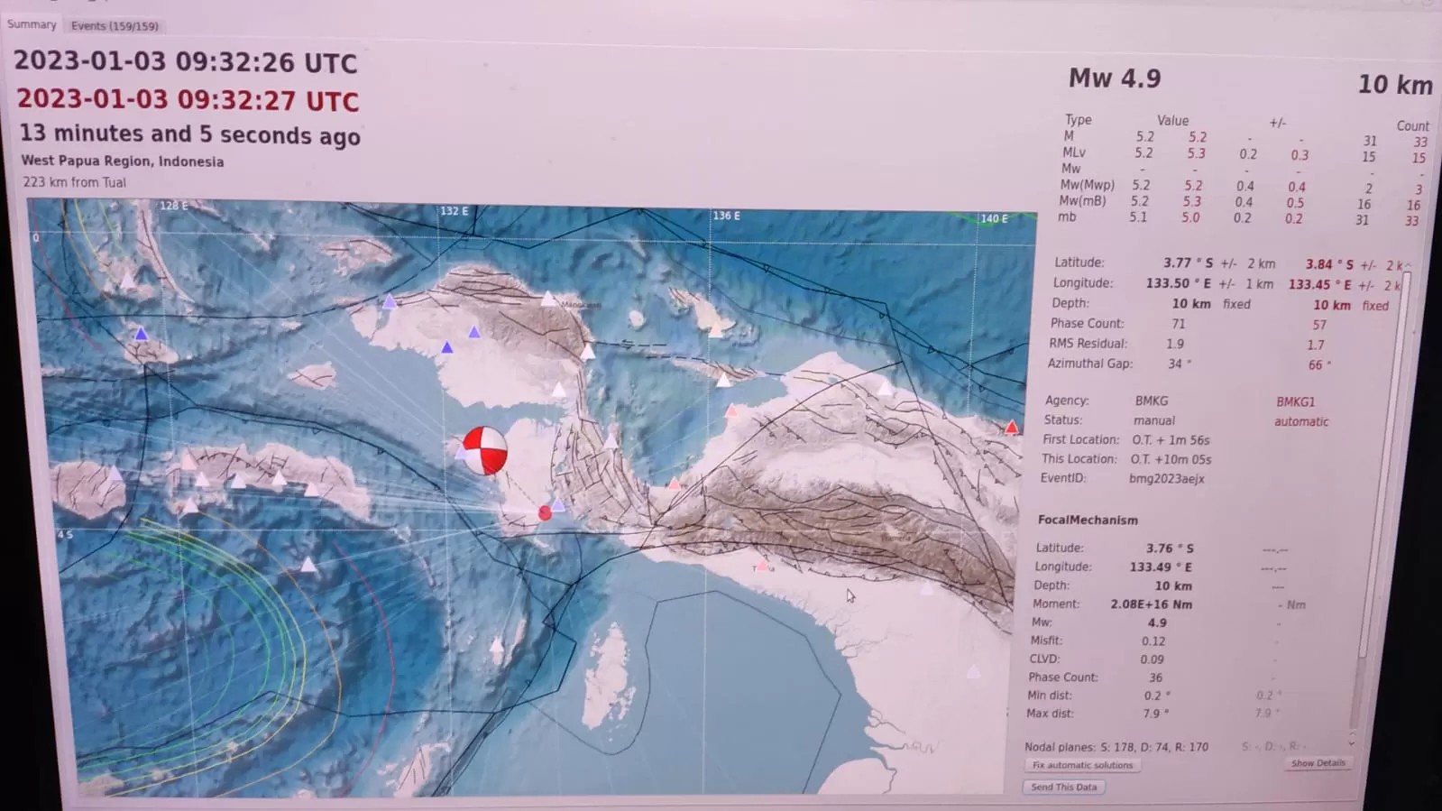Select the white station triangle on the southern sea island
Screen dimensions: 1442x811
[x=497, y=645]
